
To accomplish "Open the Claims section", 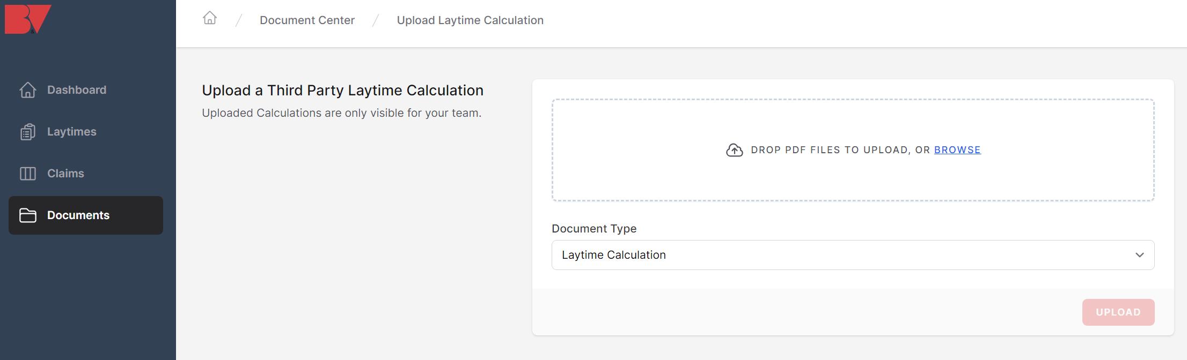I will click(x=65, y=174).
